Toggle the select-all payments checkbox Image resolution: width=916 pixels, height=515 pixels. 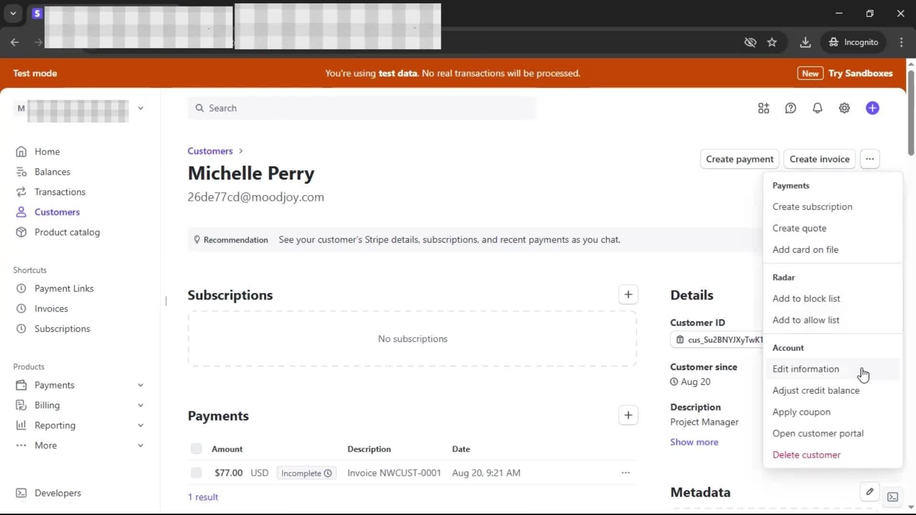pos(196,449)
